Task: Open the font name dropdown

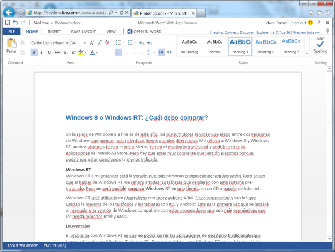Action: point(67,43)
